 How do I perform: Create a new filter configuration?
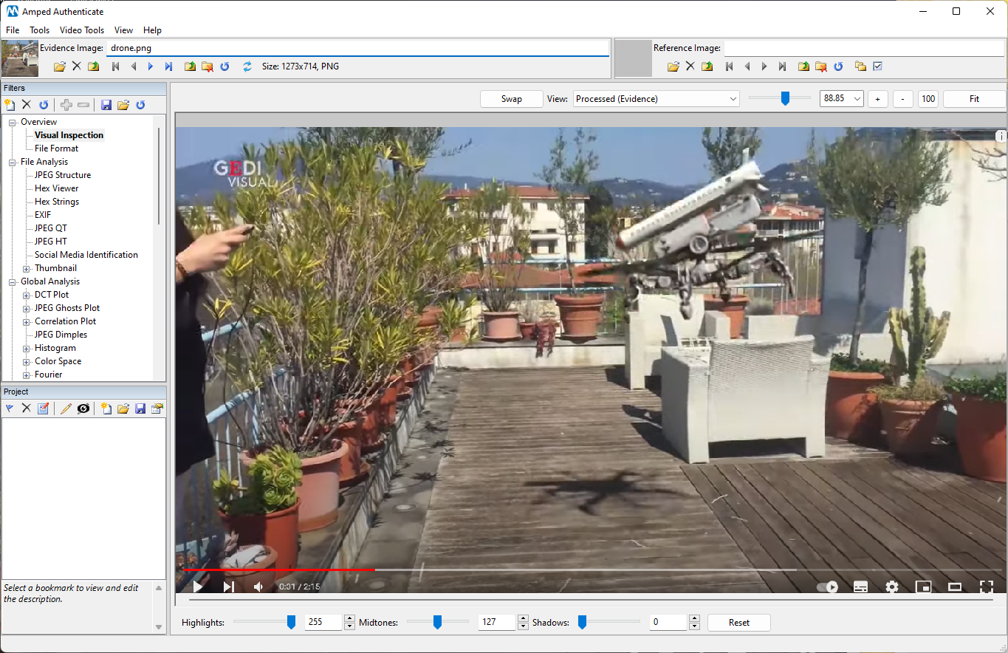tap(10, 104)
